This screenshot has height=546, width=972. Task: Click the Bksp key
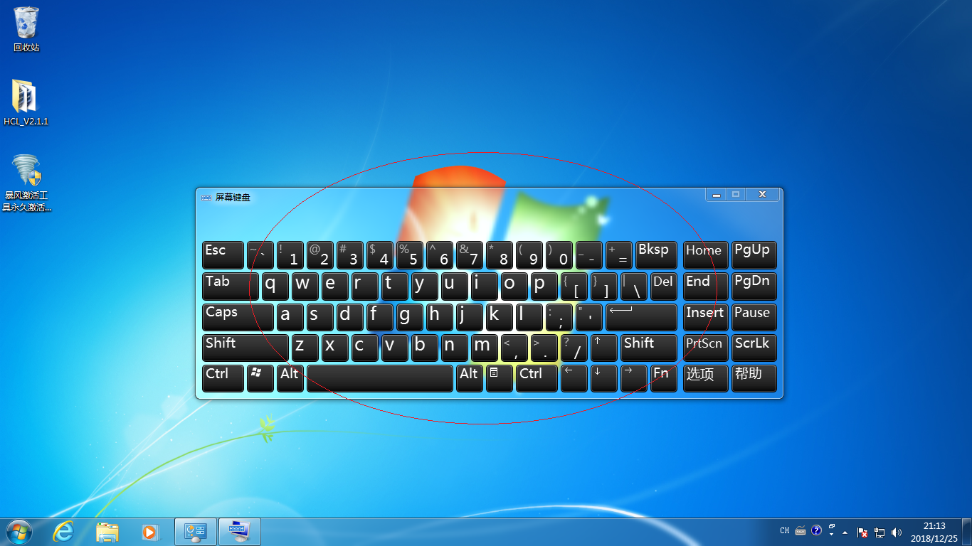click(656, 255)
